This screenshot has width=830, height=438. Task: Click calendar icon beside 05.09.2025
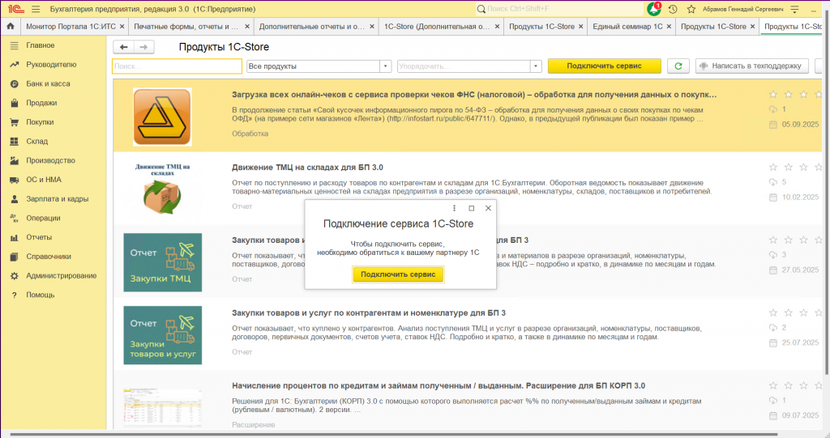[x=772, y=125]
